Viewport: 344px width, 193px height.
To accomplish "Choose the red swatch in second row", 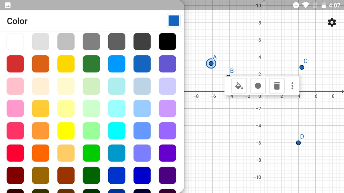I will point(15,64).
